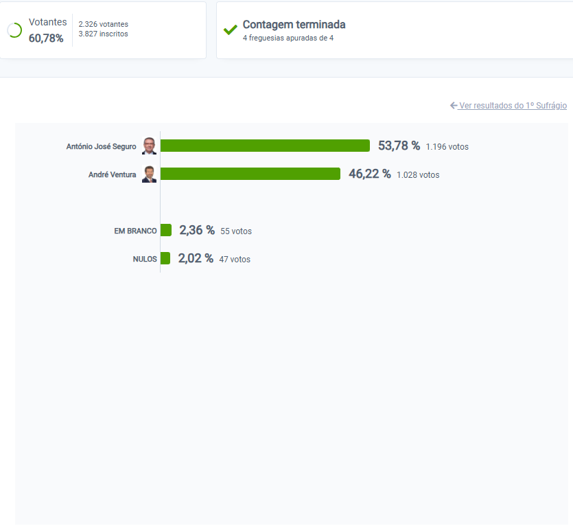Click André Ventura's portrait photo
This screenshot has height=526, width=573.
(x=149, y=174)
